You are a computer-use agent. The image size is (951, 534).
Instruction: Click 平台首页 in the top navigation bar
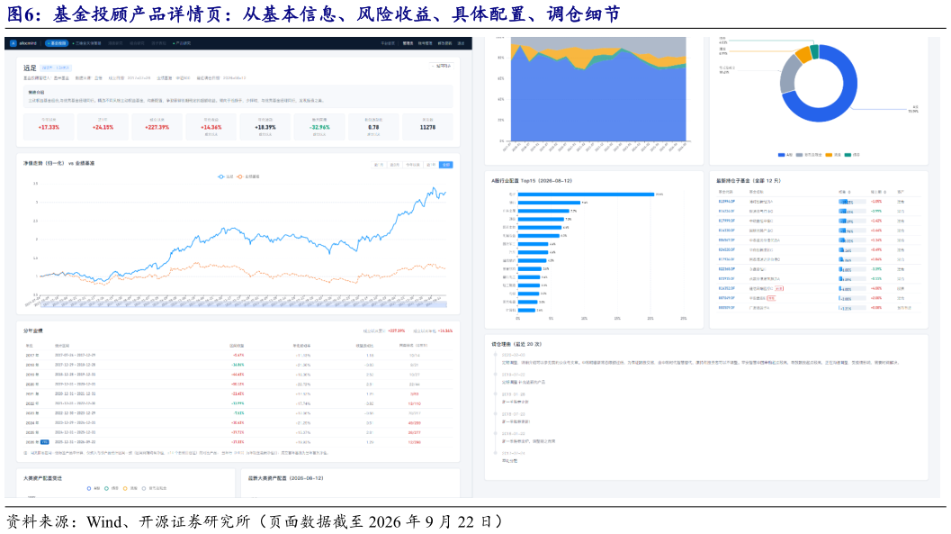(387, 43)
